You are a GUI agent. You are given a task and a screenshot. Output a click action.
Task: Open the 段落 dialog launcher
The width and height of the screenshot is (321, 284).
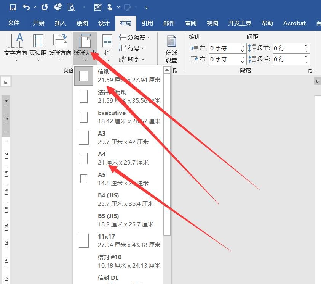310,70
